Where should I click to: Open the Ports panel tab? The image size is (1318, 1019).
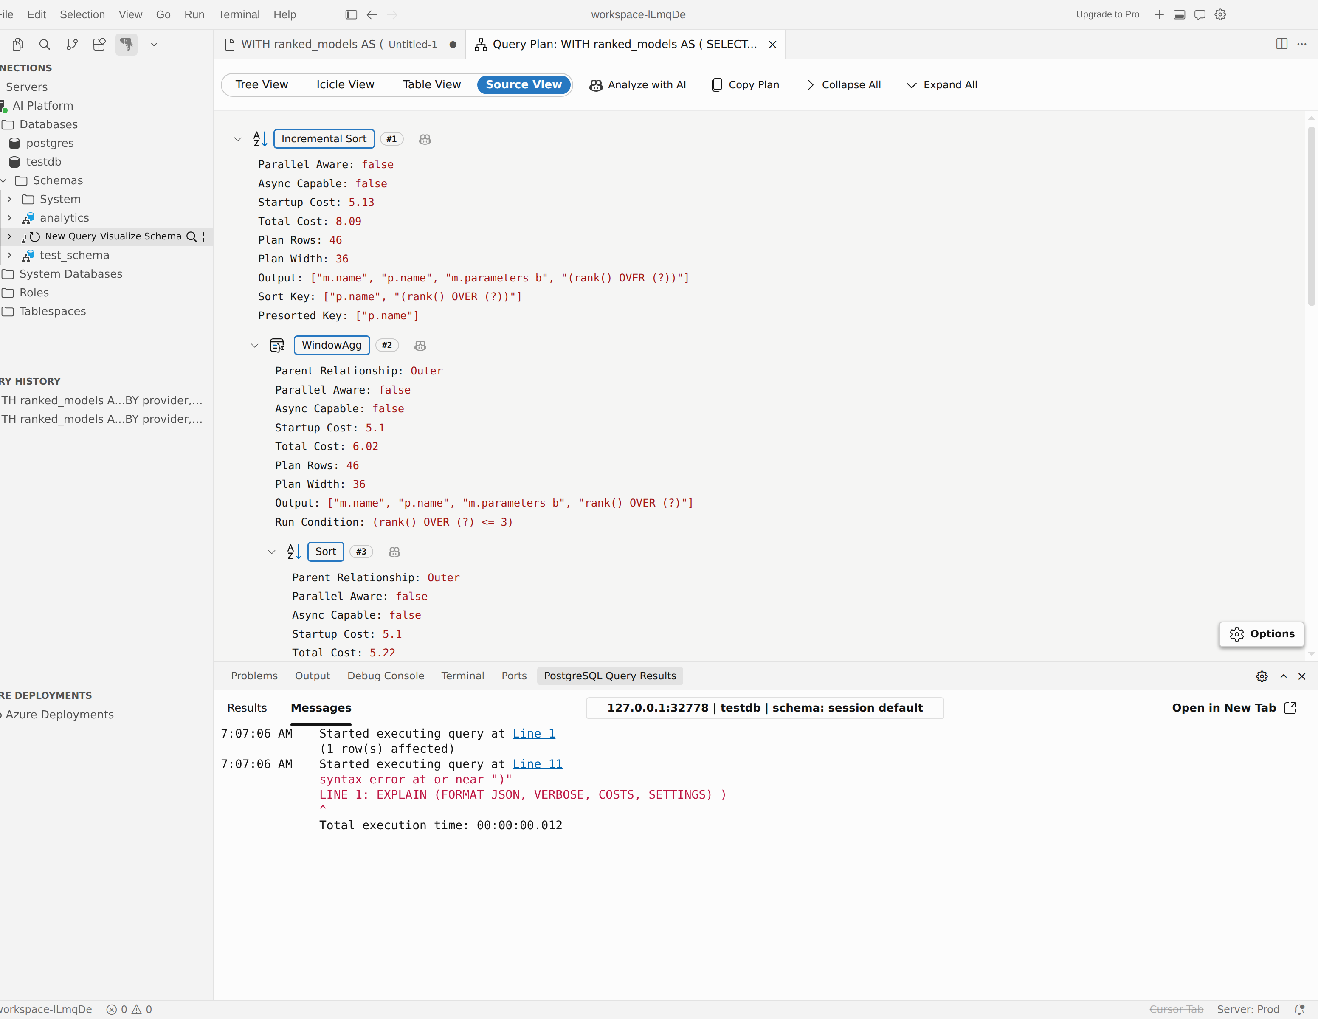tap(514, 676)
